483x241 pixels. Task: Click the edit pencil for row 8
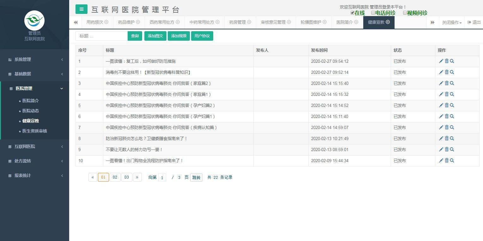(441, 138)
